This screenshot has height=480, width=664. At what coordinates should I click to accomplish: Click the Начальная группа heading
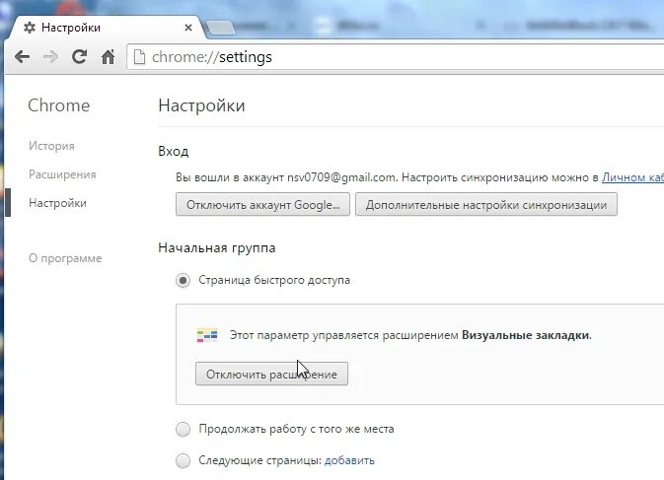click(x=217, y=247)
